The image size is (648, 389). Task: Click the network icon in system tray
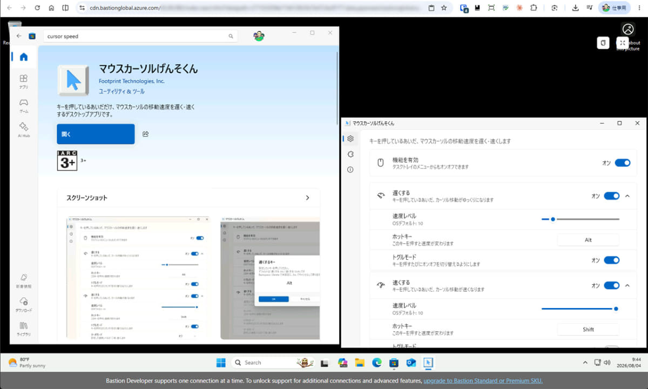(597, 363)
